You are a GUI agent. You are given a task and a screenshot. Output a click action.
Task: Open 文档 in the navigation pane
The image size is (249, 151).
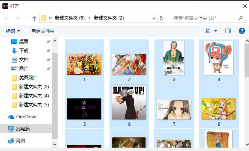tap(23, 59)
